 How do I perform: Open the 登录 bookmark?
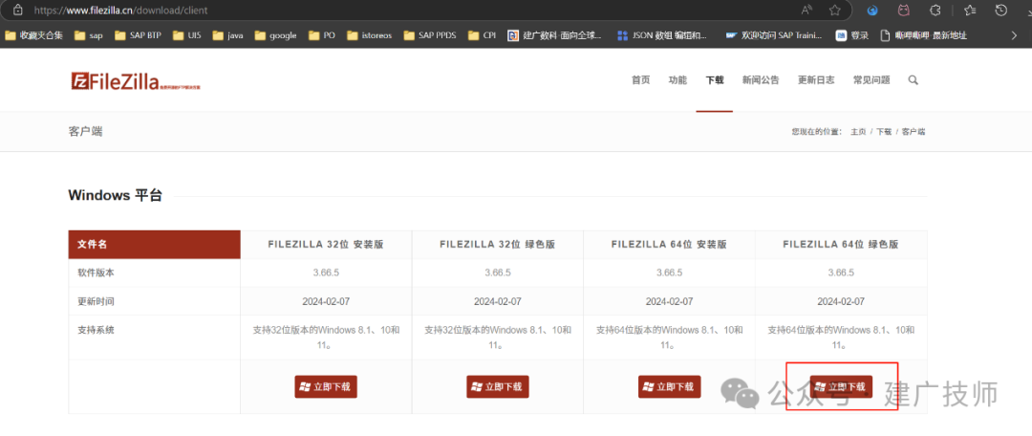[x=852, y=35]
